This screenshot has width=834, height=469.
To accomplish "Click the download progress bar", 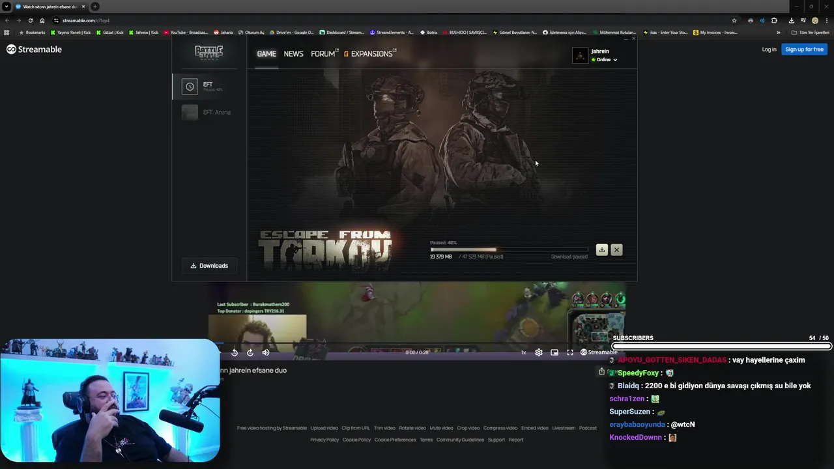I will pyautogui.click(x=508, y=249).
